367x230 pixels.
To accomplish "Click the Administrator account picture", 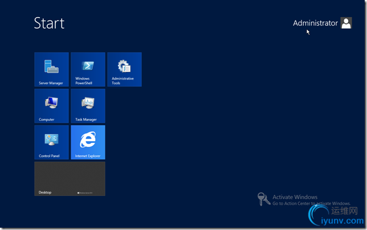I will click(346, 23).
